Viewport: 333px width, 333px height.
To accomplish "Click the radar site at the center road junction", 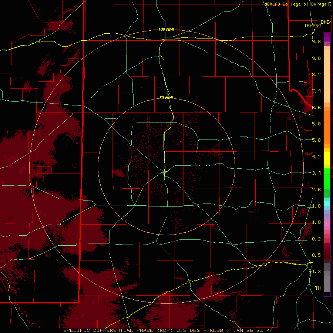I will point(165,172).
